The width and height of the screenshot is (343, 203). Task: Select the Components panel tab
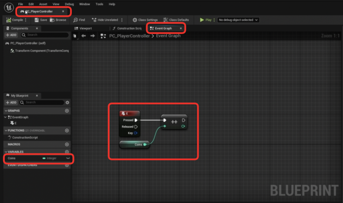click(19, 28)
